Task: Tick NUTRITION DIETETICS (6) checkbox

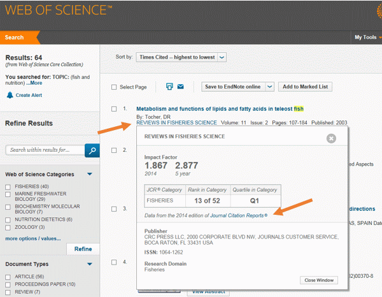Action: 8,220
